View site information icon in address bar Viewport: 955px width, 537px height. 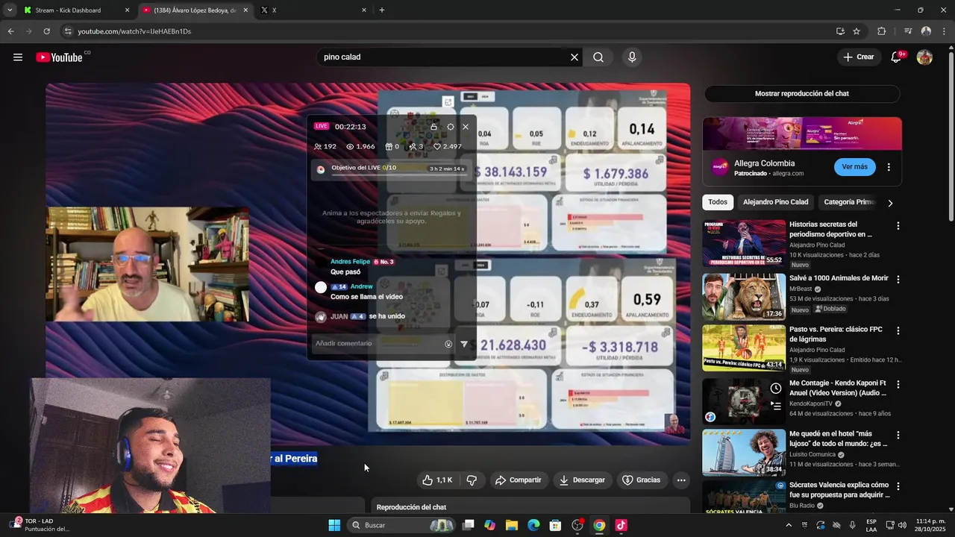point(68,31)
